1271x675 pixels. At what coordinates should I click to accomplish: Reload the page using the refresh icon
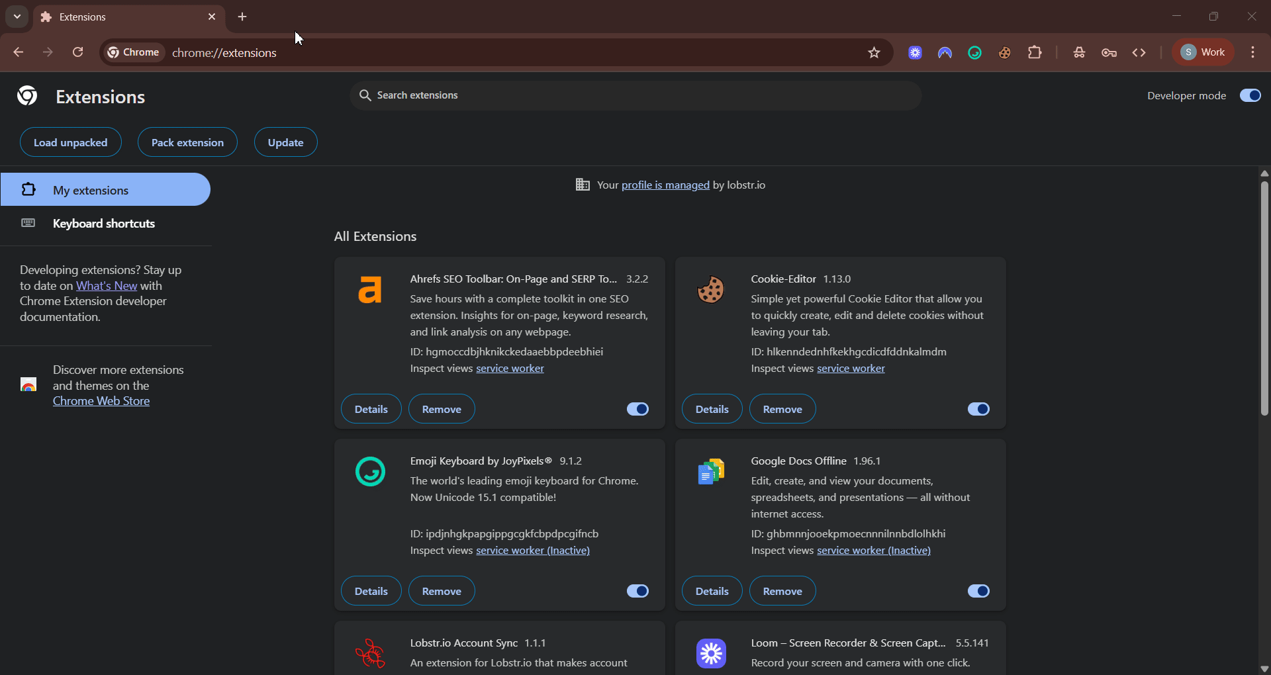(x=78, y=52)
